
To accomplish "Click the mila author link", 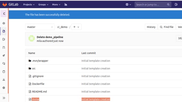I will pos(39,41).
